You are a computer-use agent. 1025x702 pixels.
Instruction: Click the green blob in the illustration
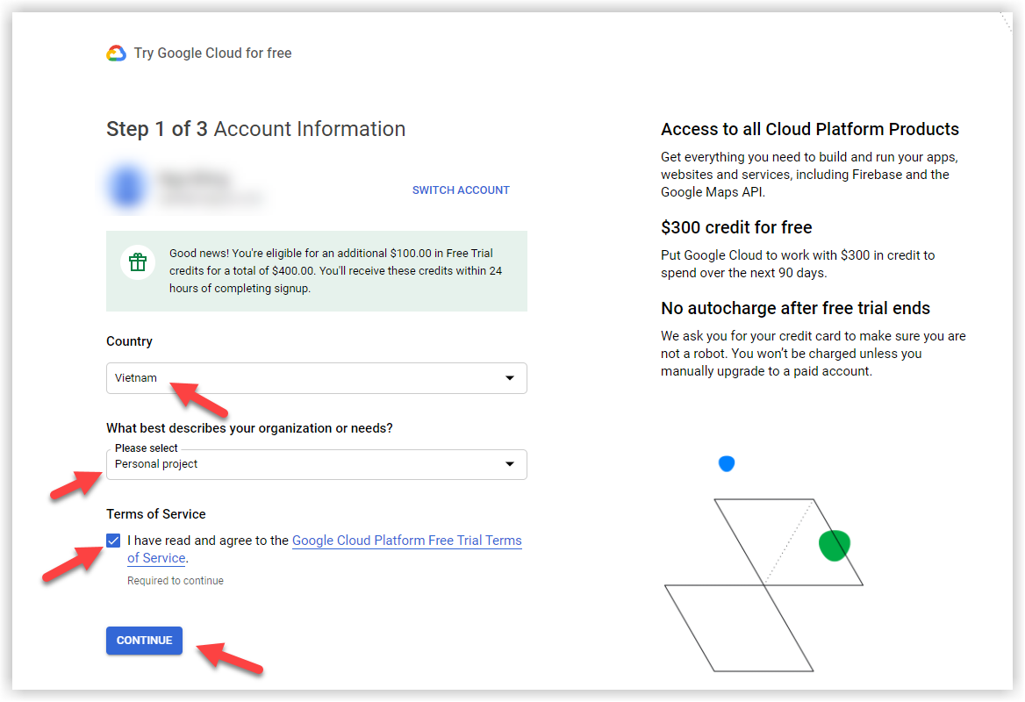coord(835,545)
